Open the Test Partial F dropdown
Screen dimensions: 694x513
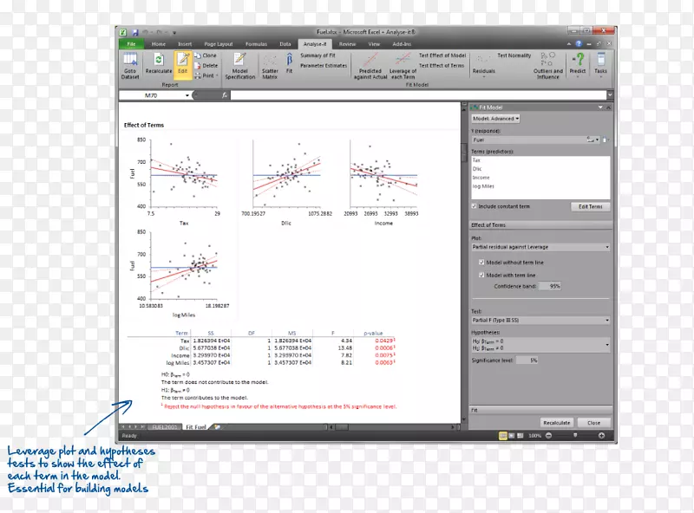(x=541, y=320)
